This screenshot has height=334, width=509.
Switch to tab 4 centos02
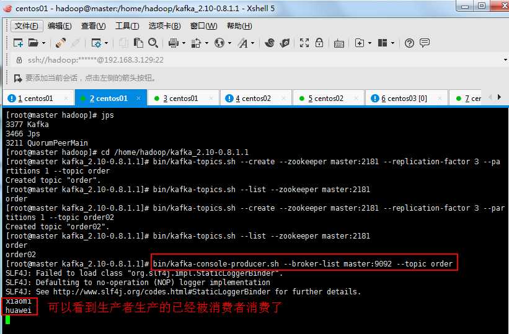(x=257, y=98)
